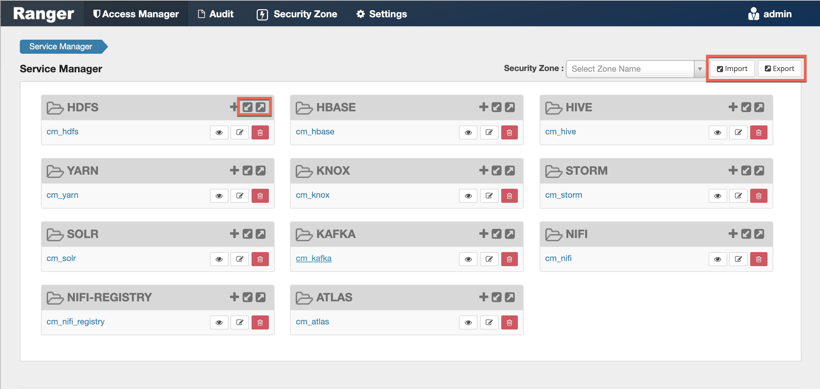Open the cm_hdfs service link

click(x=62, y=131)
